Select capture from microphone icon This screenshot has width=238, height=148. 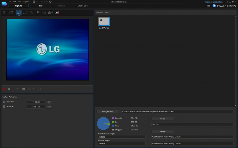(38, 12)
